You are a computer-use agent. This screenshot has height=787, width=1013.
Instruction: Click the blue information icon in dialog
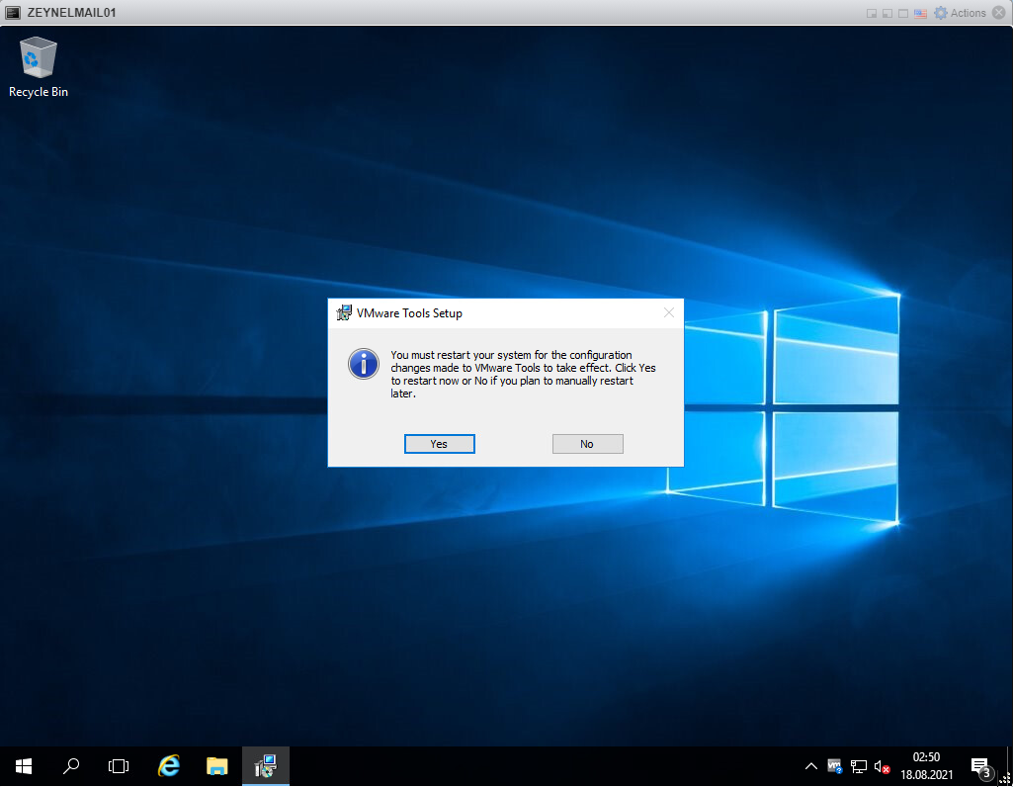pos(364,364)
